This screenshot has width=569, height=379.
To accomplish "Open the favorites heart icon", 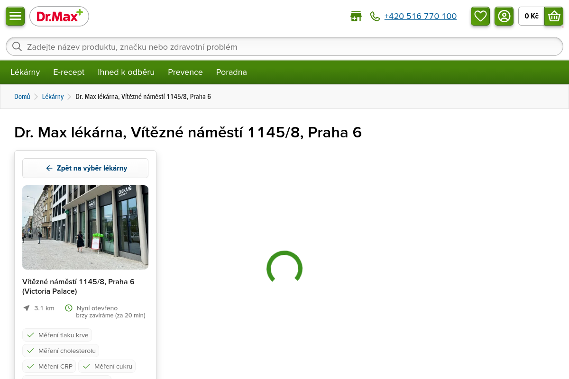I will tap(480, 16).
